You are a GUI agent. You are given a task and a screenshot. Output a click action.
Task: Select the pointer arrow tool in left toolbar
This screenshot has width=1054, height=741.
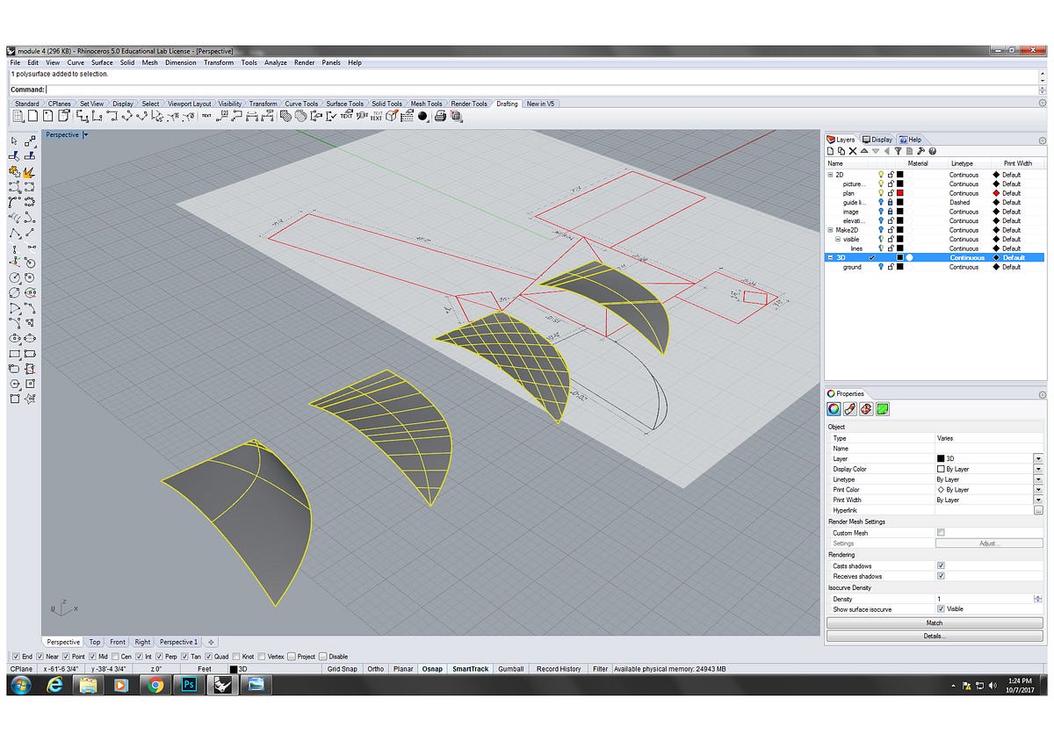click(15, 140)
